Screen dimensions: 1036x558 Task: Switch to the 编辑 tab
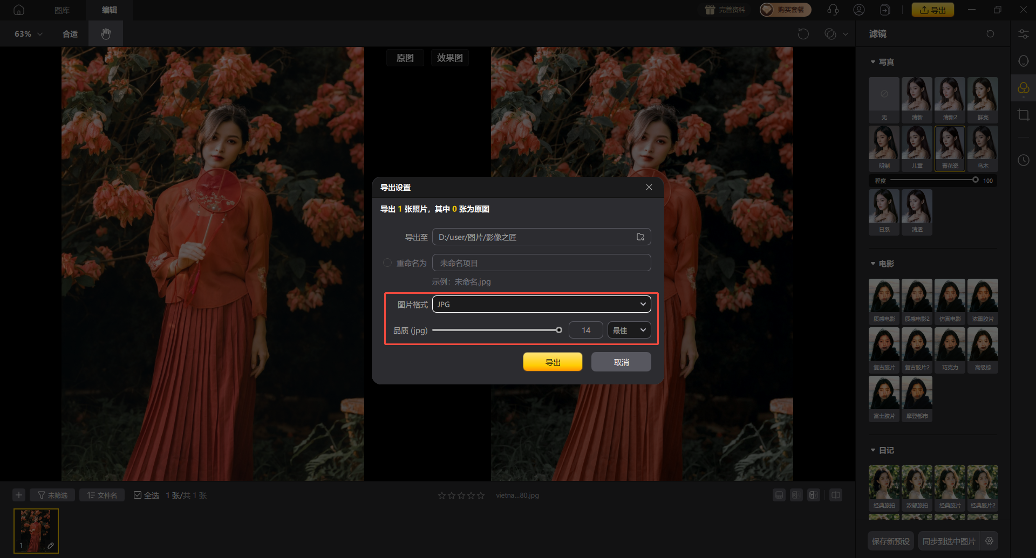click(110, 10)
